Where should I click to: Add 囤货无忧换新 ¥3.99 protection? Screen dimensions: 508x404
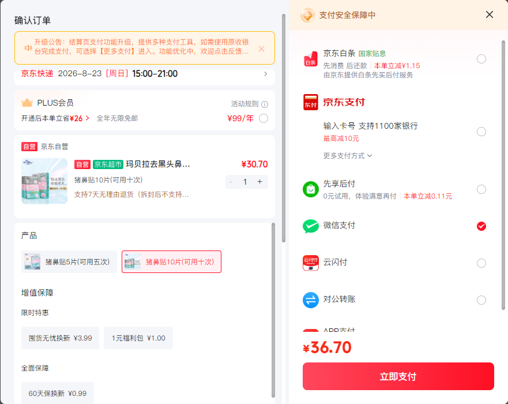point(61,338)
